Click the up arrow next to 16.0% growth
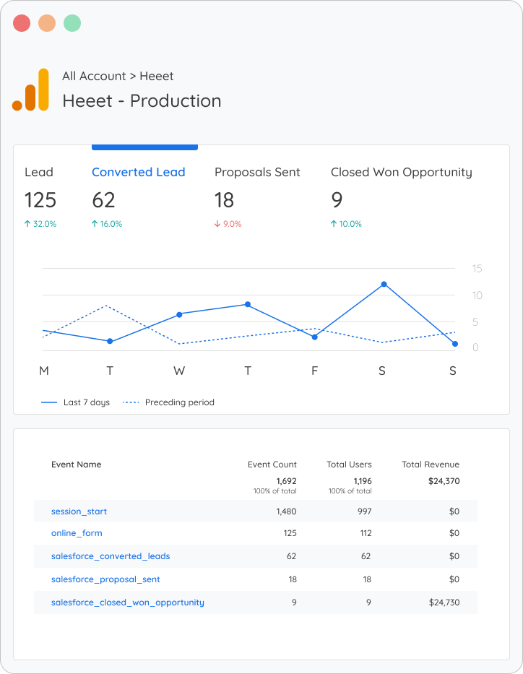This screenshot has height=674, width=523. point(94,224)
